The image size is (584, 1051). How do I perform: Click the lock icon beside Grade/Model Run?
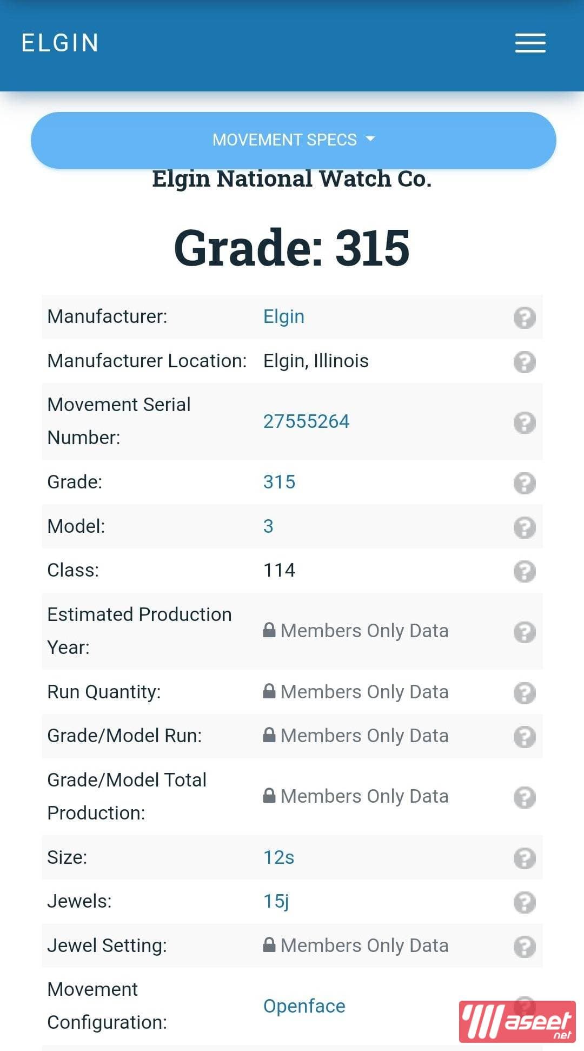tap(269, 735)
